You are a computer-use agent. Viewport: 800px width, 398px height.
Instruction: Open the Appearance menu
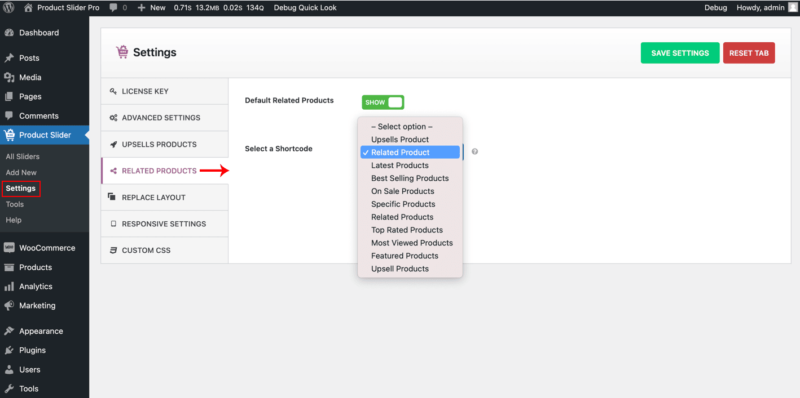[41, 331]
